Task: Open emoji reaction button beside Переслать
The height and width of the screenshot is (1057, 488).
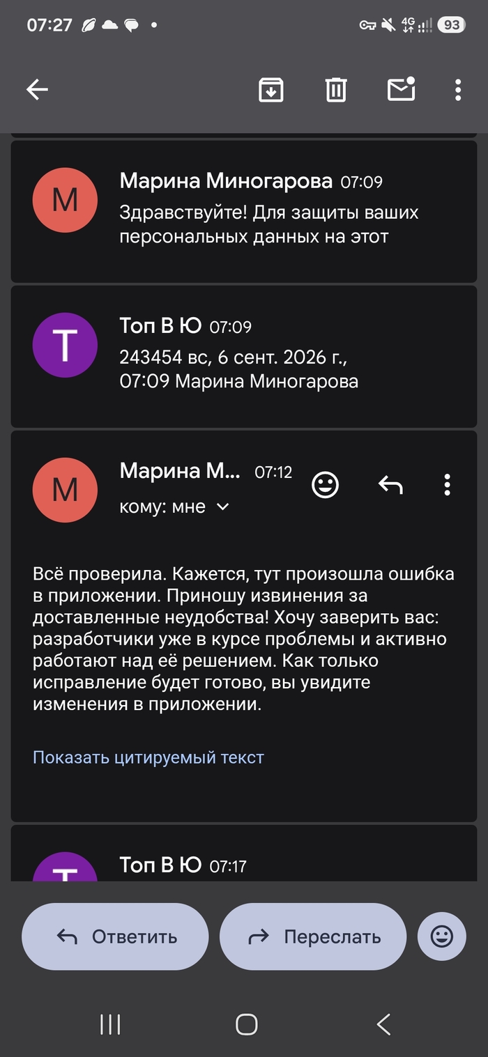Action: point(442,936)
